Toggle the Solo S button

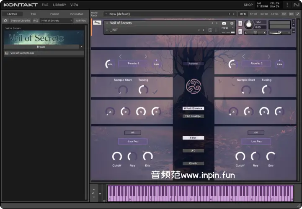click(240, 23)
